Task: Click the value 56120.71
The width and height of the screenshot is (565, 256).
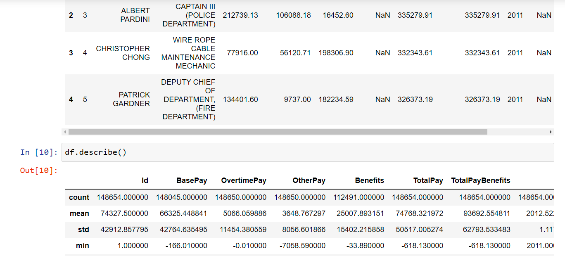Action: click(x=295, y=53)
